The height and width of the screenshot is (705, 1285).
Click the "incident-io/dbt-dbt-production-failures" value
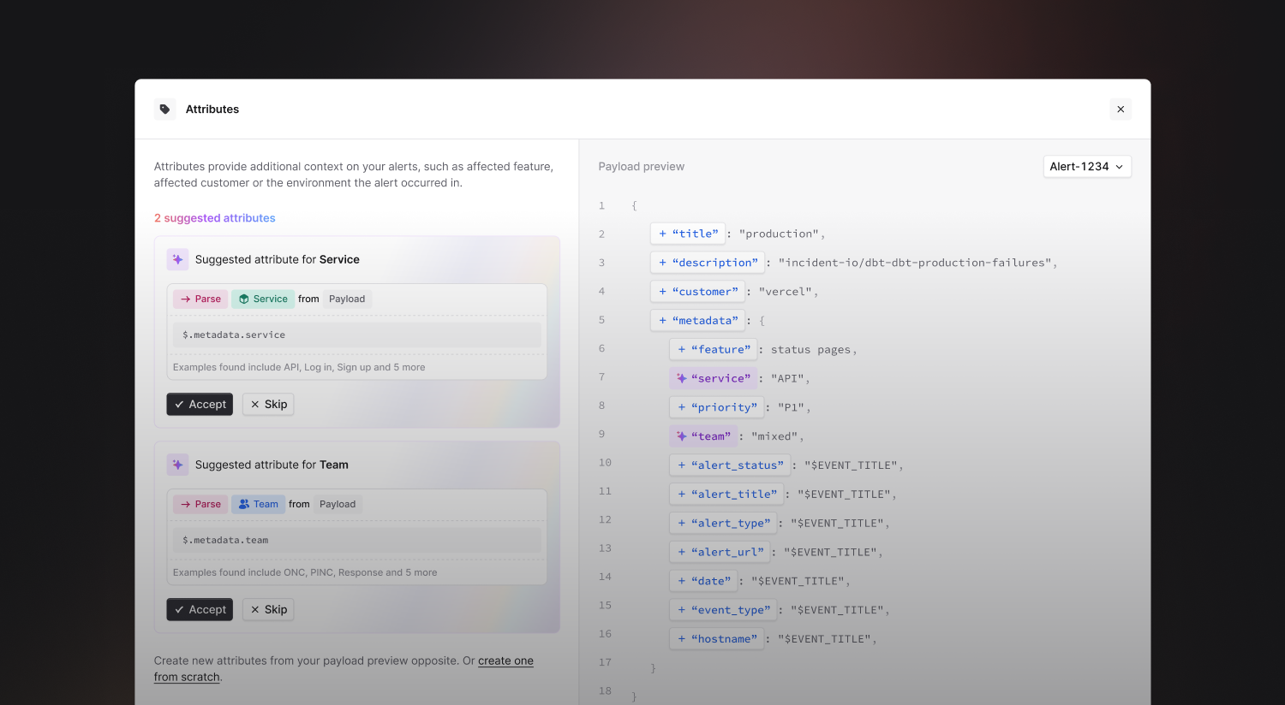[x=914, y=263]
